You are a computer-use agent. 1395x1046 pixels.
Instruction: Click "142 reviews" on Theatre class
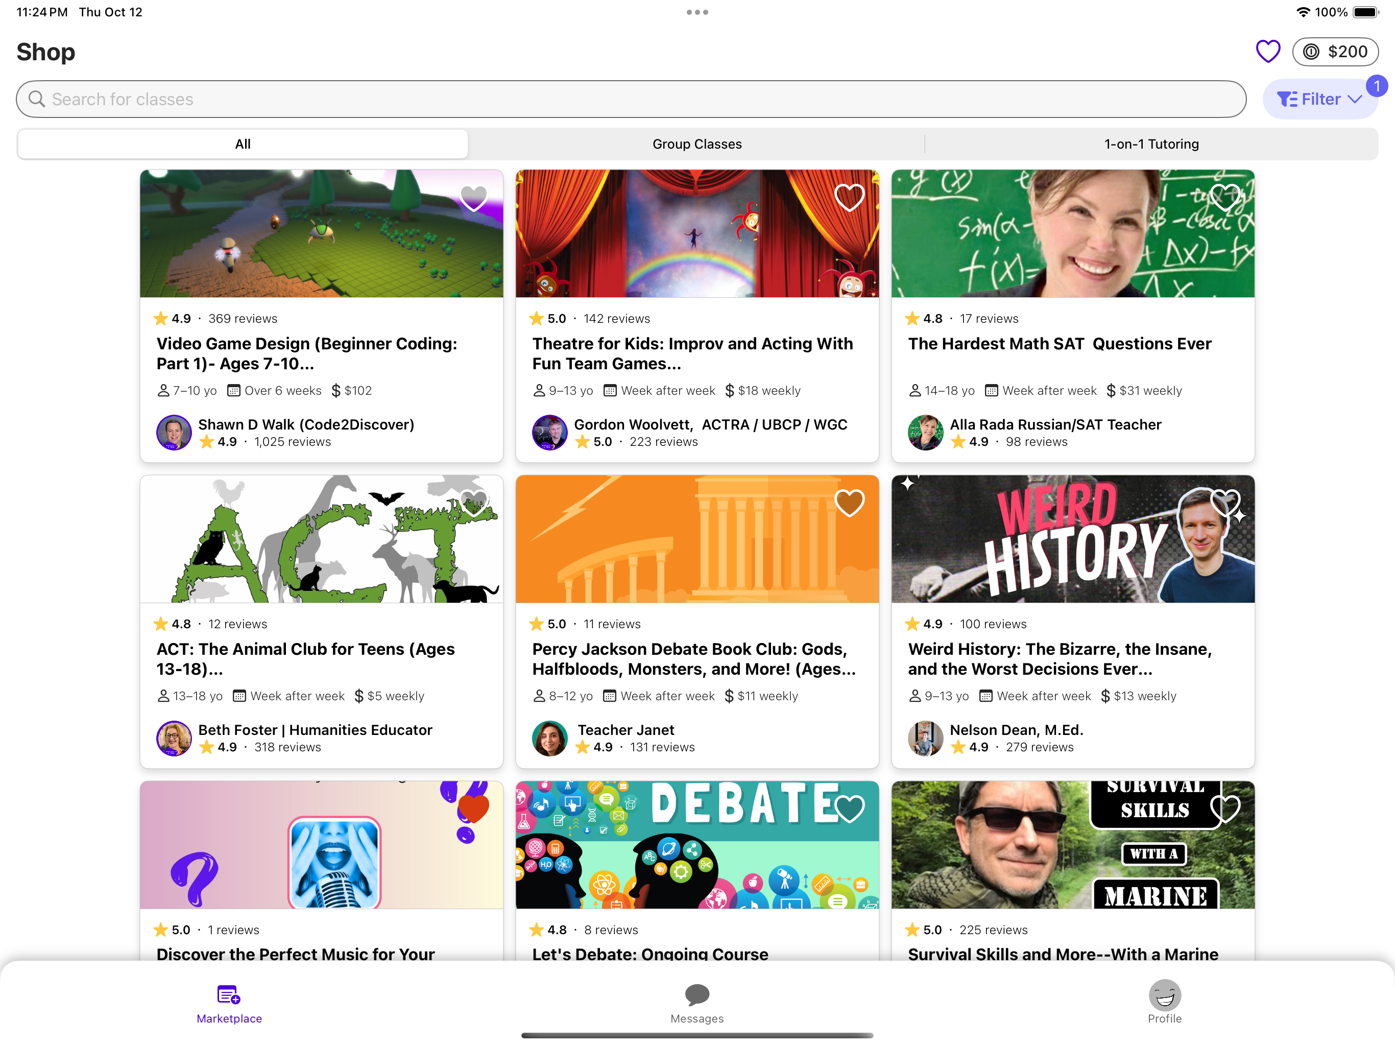[x=617, y=319]
